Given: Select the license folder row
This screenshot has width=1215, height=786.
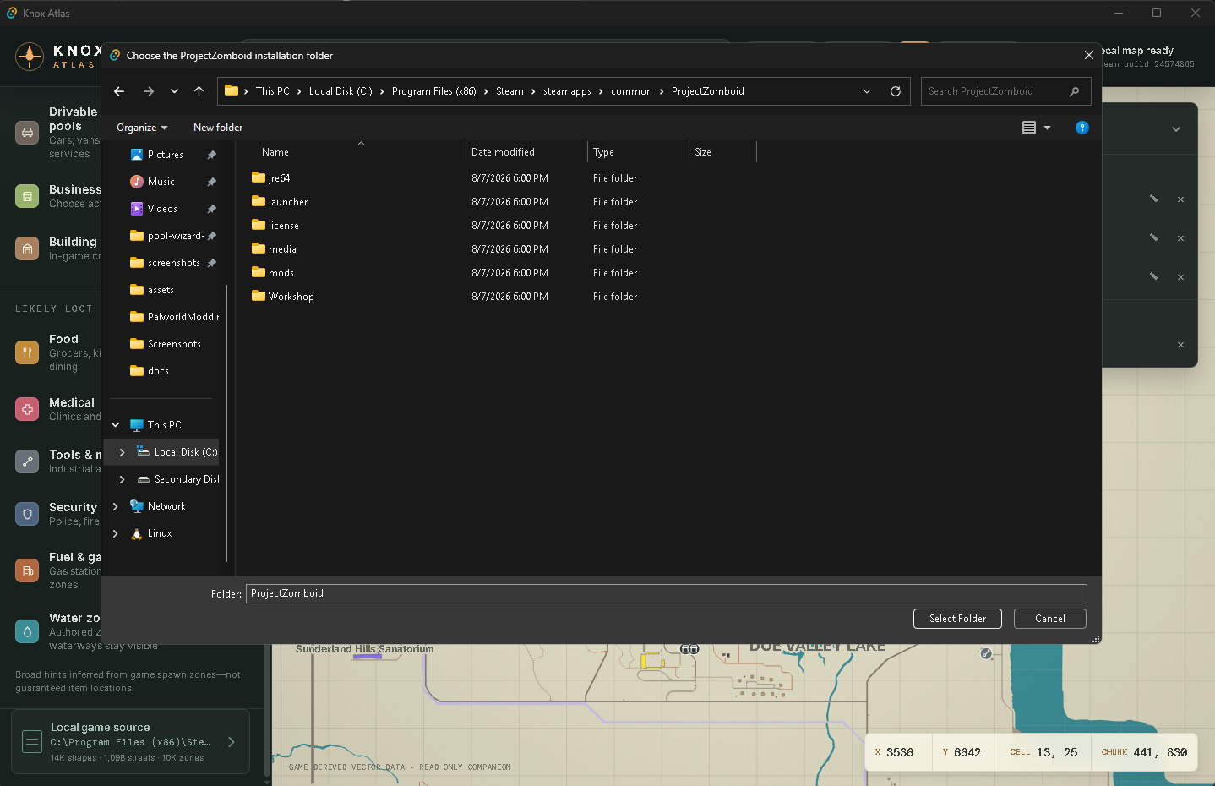Looking at the screenshot, I should pyautogui.click(x=503, y=226).
